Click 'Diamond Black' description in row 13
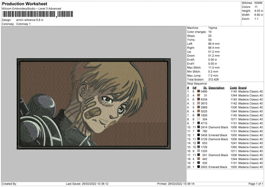The height and width of the screenshot is (187, 265). (x=218, y=139)
